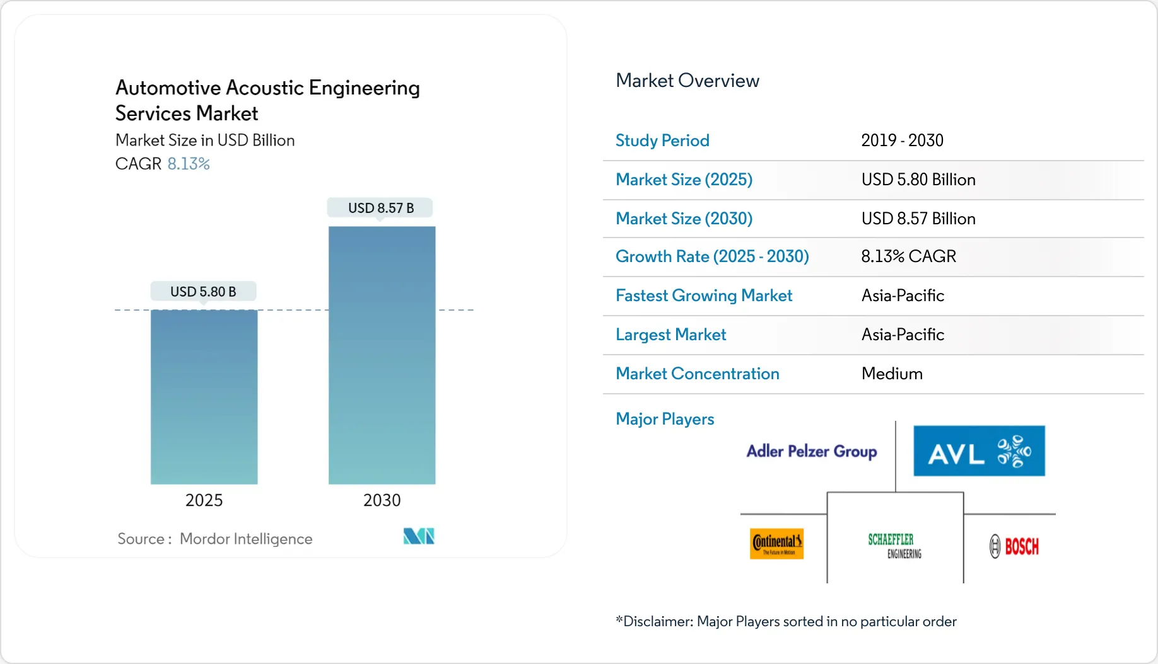Click the Fastest Growing Market label
This screenshot has width=1158, height=664.
point(704,295)
